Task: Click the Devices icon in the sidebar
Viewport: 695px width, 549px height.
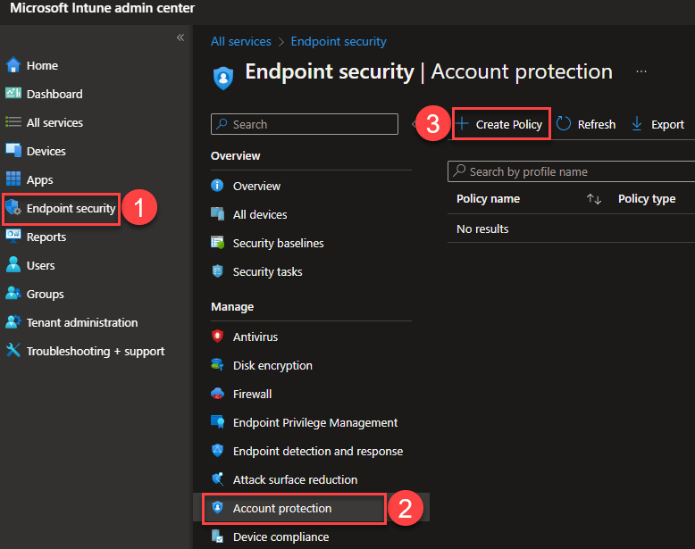Action: [x=13, y=151]
